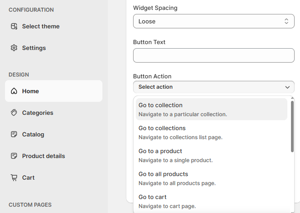Click the Home house icon

(x=14, y=91)
